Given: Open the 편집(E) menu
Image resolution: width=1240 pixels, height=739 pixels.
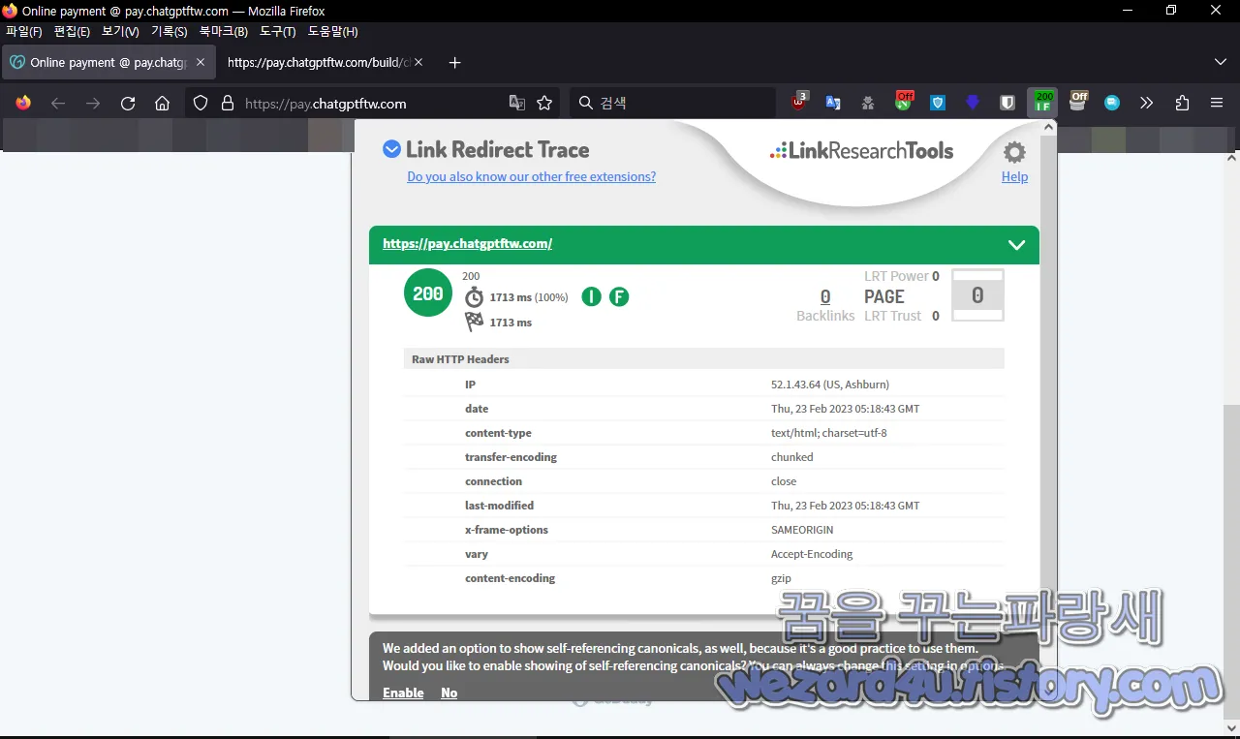Looking at the screenshot, I should [x=72, y=32].
